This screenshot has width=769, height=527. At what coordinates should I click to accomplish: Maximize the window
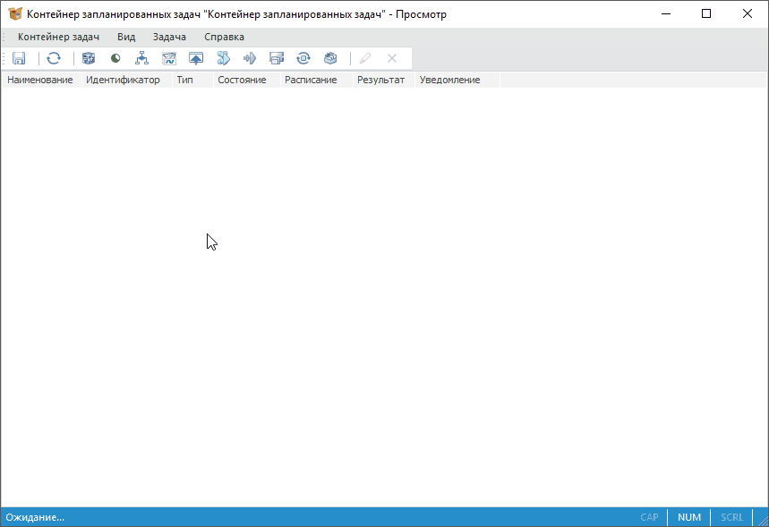point(706,13)
